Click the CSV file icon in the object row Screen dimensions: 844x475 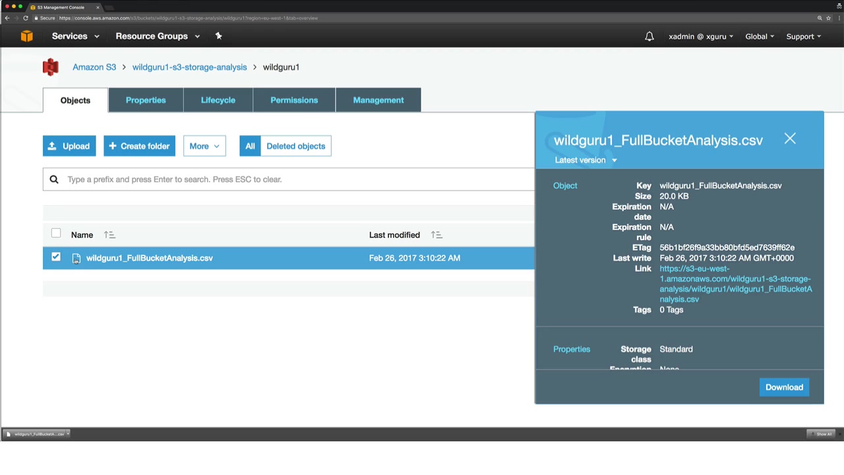coord(76,259)
